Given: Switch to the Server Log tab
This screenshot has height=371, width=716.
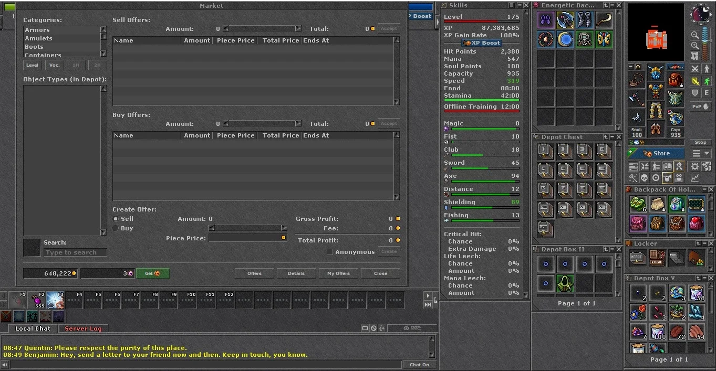Looking at the screenshot, I should (83, 328).
